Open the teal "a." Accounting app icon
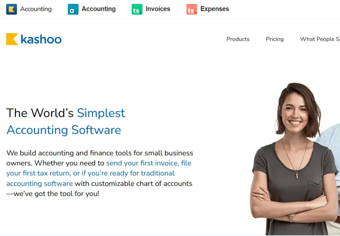 (x=73, y=9)
